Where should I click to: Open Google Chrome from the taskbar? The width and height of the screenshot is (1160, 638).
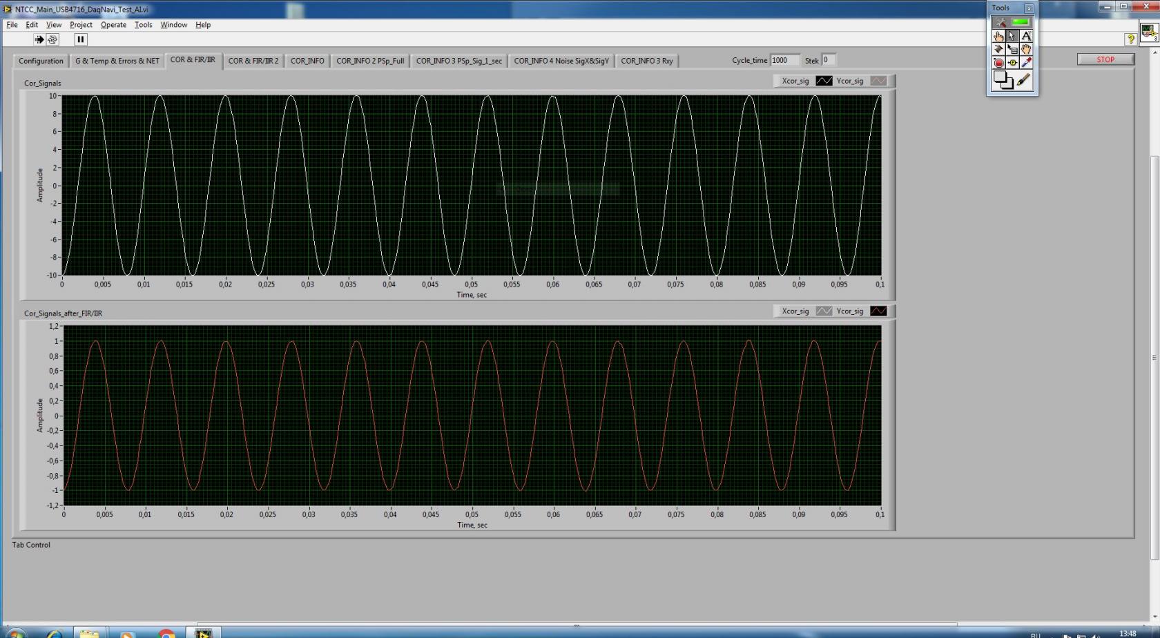pos(166,633)
